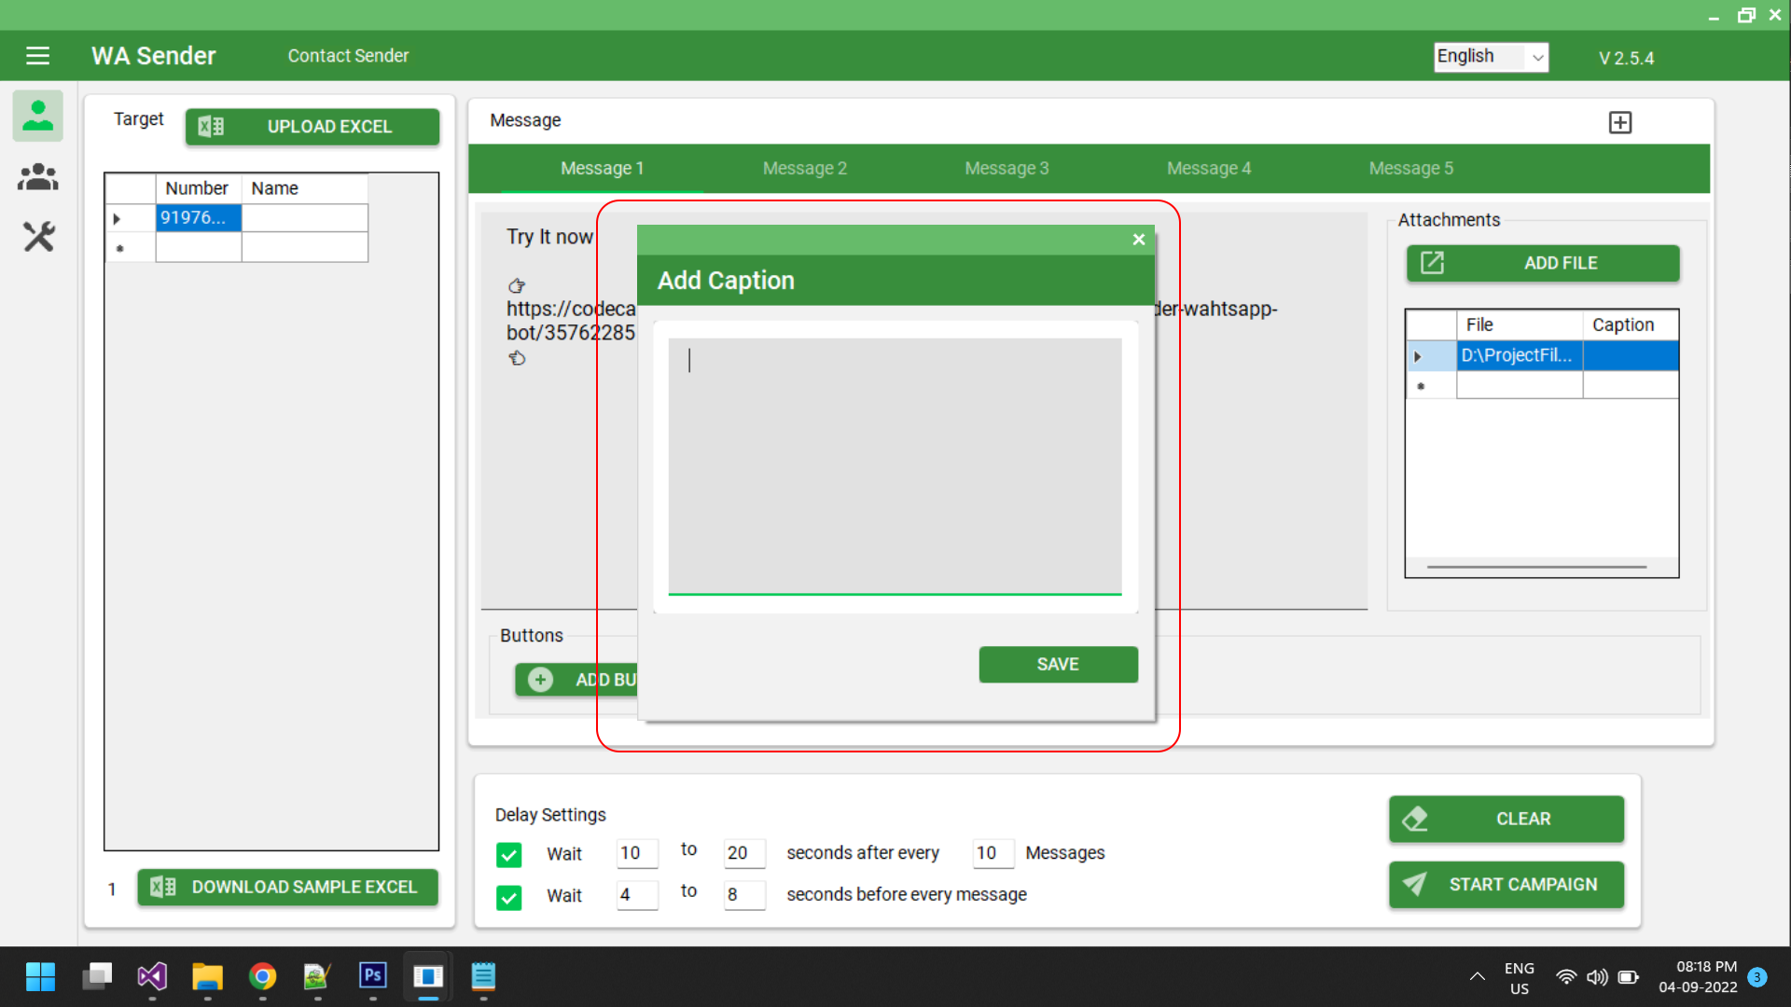This screenshot has height=1007, width=1791.
Task: Show hidden system tray icons chevron
Action: (x=1477, y=977)
